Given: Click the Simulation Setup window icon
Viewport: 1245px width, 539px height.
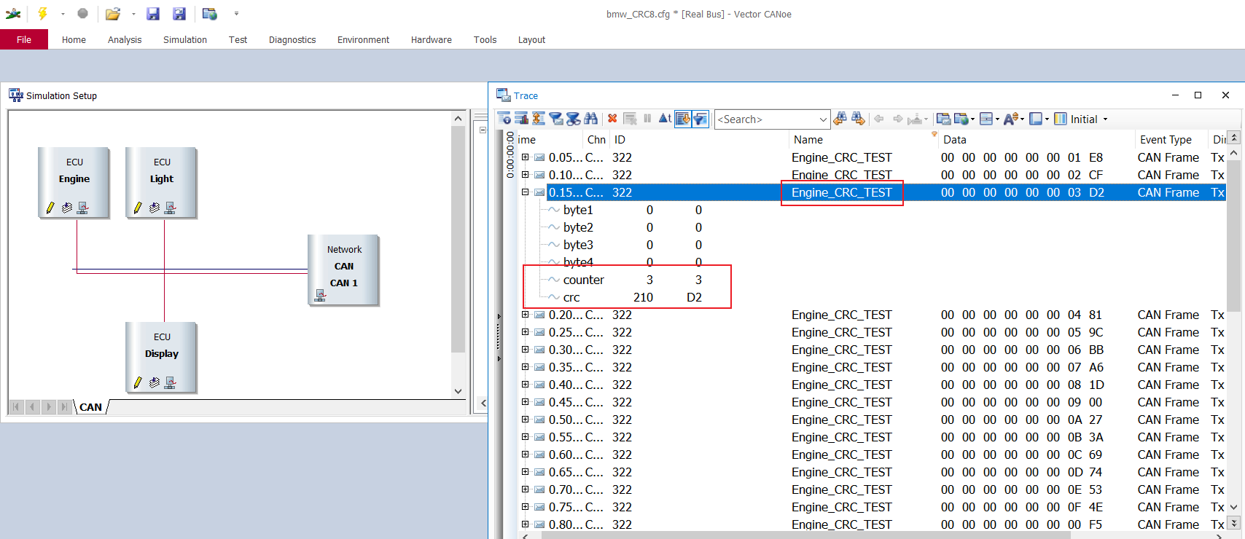Looking at the screenshot, I should point(16,95).
